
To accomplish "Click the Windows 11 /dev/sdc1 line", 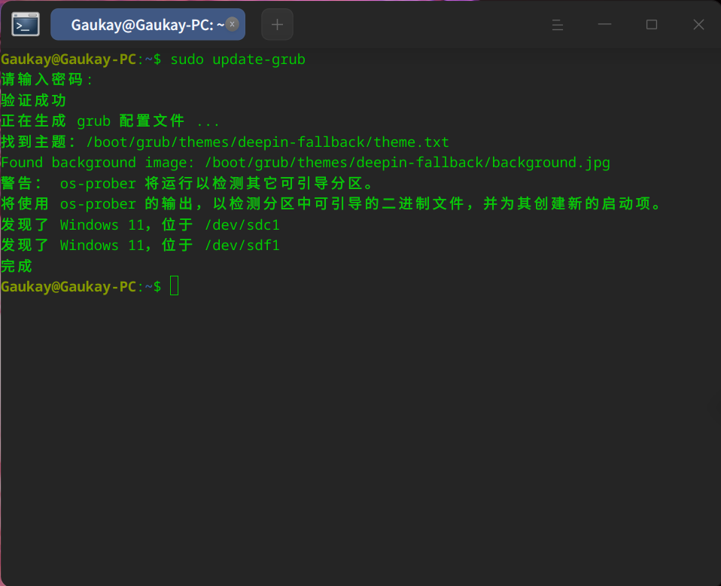I will (x=140, y=224).
